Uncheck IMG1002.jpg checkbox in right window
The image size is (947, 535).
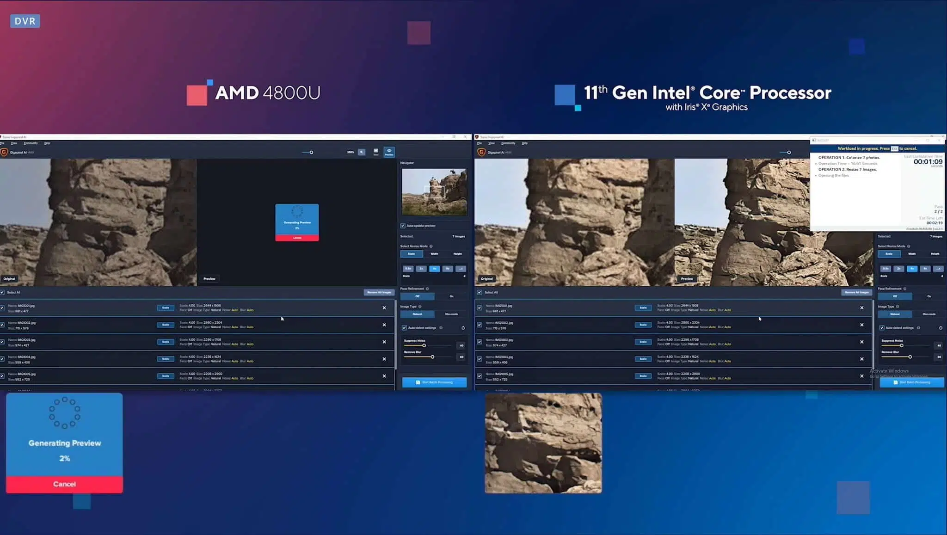480,325
